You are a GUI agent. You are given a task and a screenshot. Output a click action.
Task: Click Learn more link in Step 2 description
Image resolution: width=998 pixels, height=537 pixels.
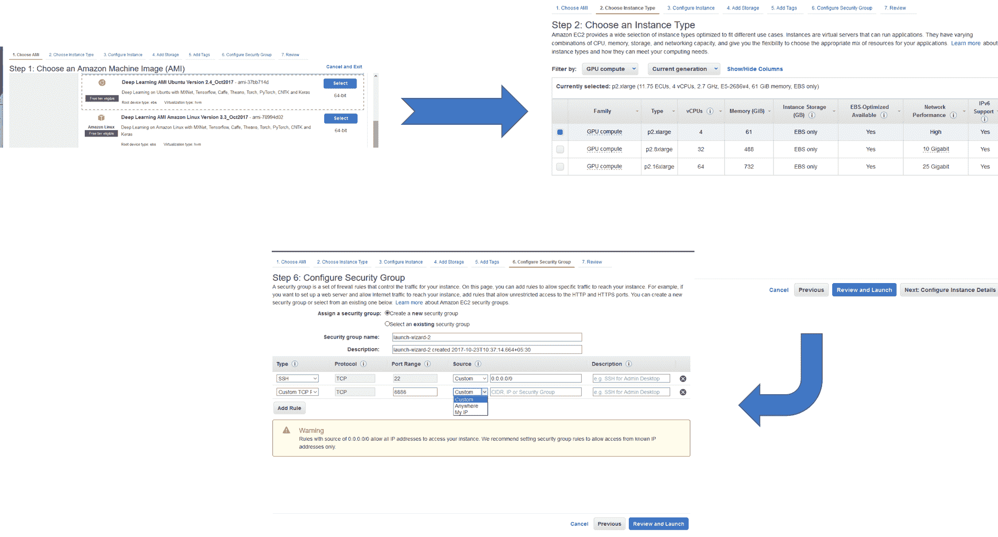point(966,43)
